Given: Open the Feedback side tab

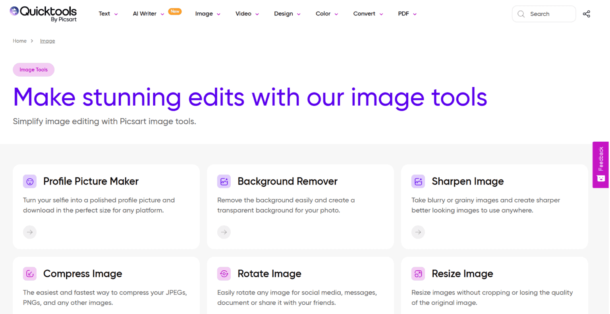Looking at the screenshot, I should 600,165.
